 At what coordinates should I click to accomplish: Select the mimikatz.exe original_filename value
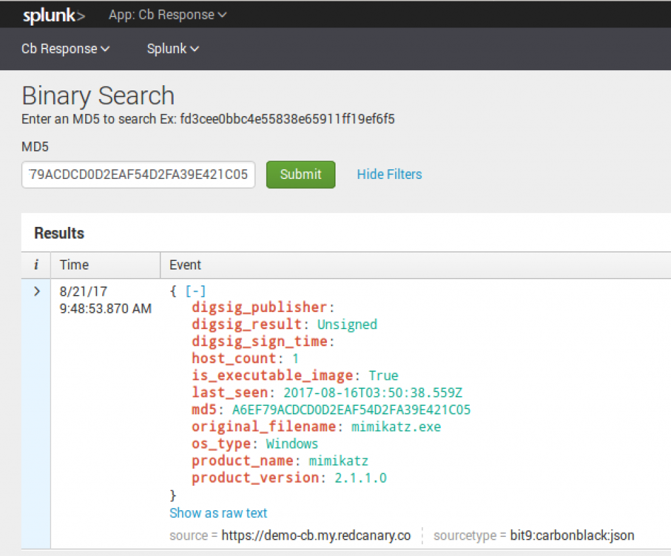click(396, 427)
